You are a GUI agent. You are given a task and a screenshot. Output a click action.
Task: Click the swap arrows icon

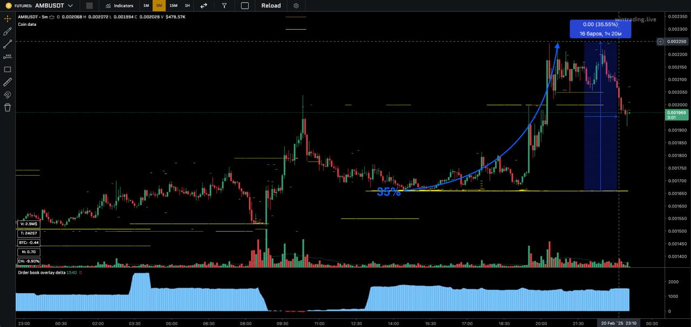(x=204, y=5)
